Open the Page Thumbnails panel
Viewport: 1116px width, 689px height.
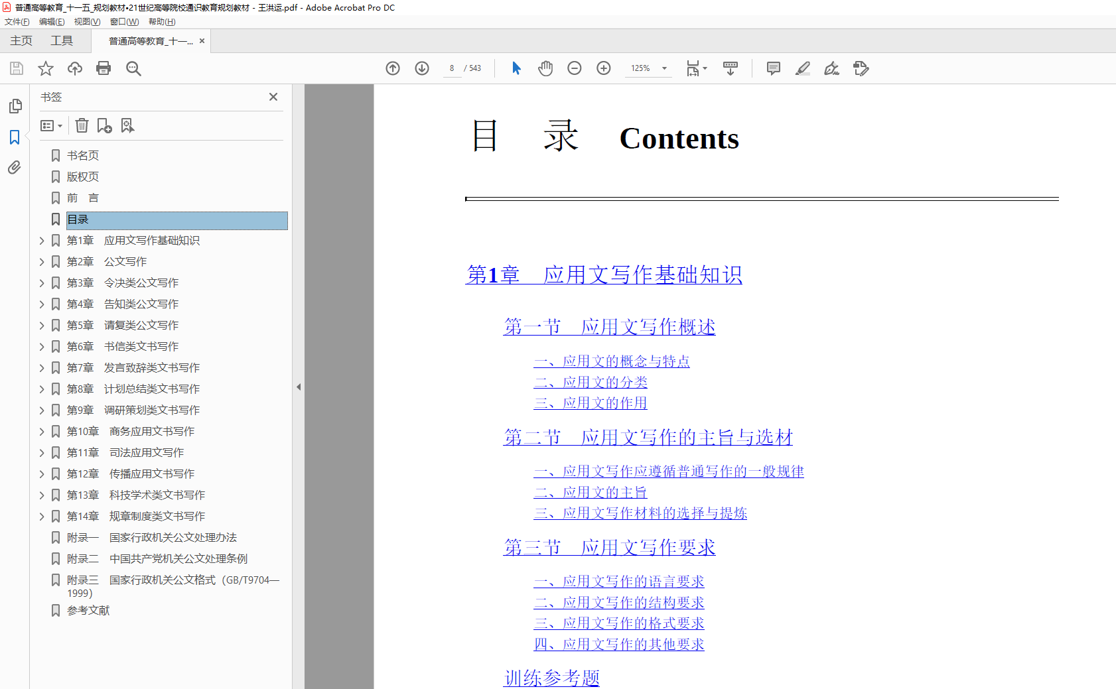click(x=15, y=105)
